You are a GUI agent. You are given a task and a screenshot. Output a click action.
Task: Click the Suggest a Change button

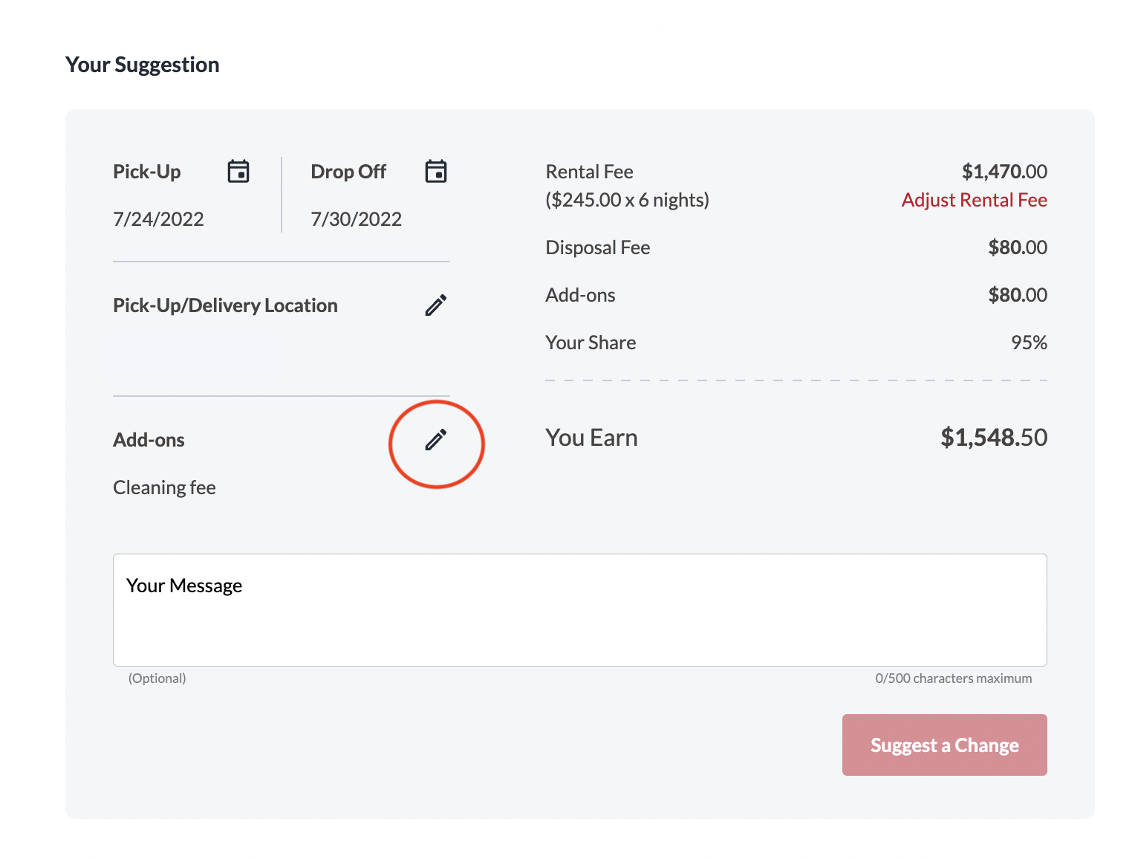[944, 745]
